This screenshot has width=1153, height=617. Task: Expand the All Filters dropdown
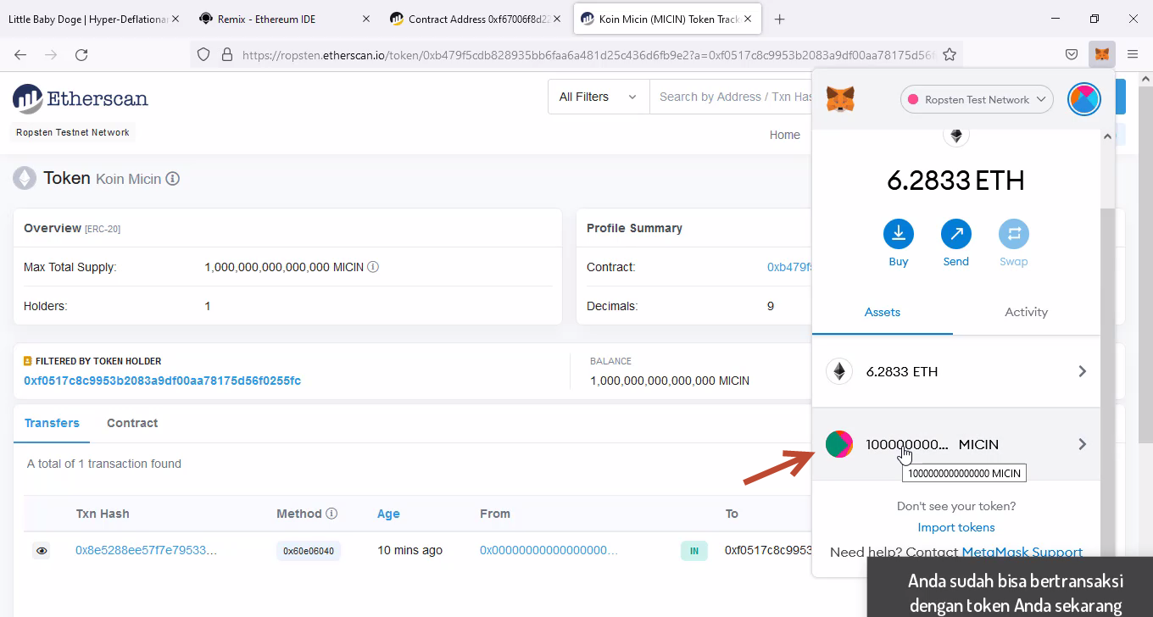pyautogui.click(x=598, y=97)
